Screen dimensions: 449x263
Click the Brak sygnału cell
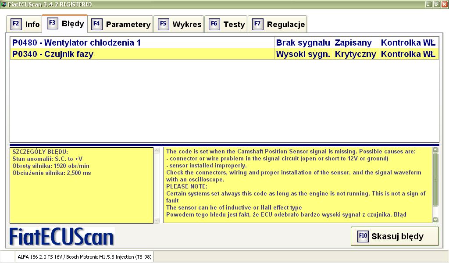(x=303, y=43)
